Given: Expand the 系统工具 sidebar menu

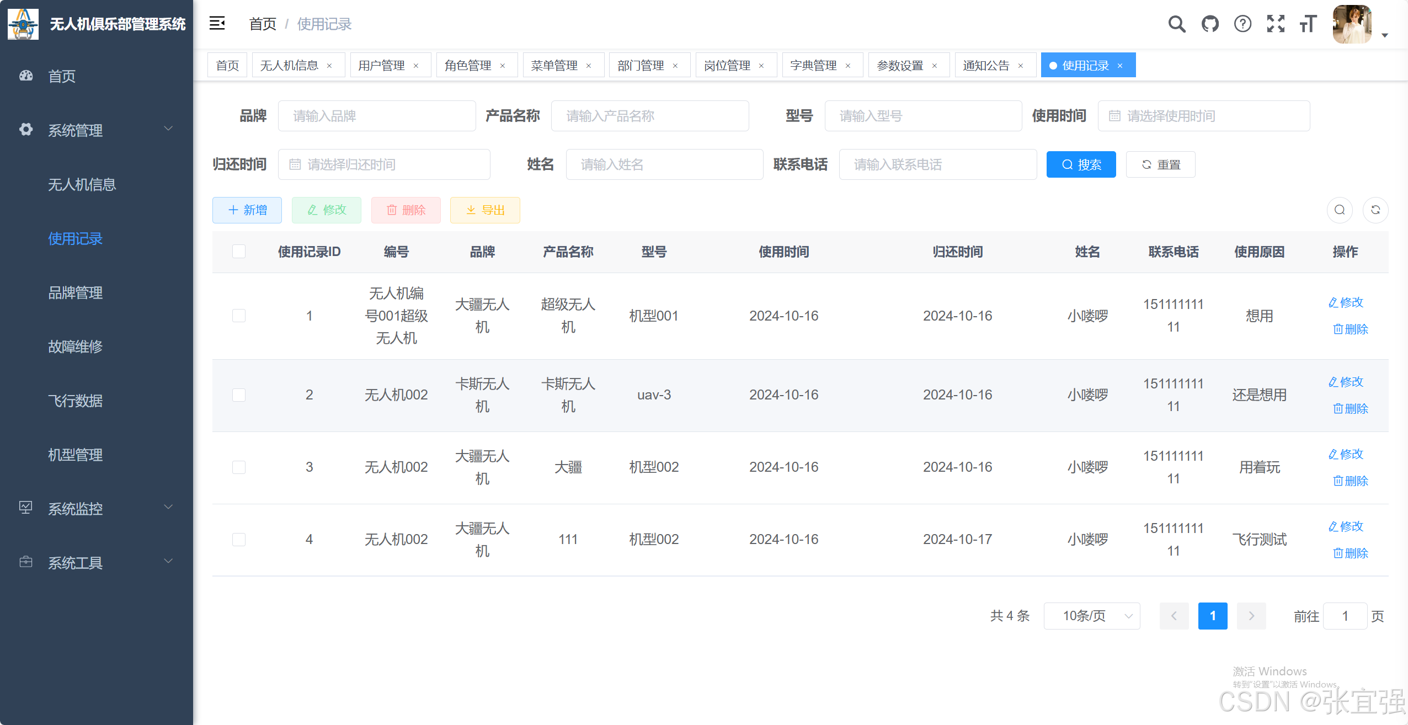Looking at the screenshot, I should click(x=75, y=563).
